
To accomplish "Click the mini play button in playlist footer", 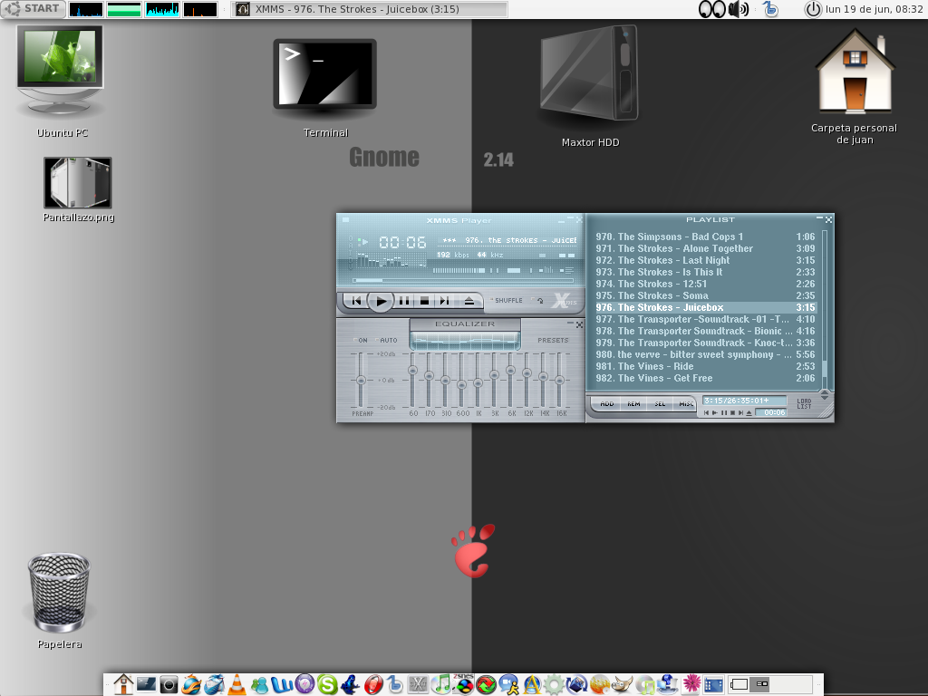I will pos(715,413).
